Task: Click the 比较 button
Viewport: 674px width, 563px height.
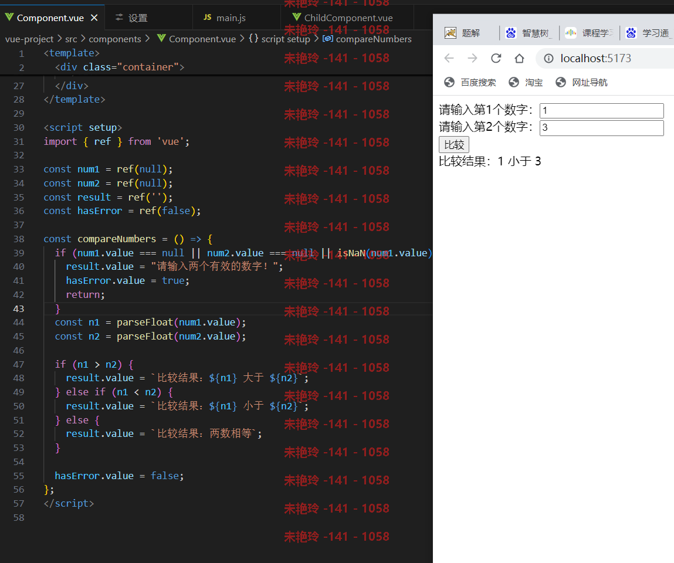Action: pyautogui.click(x=454, y=145)
